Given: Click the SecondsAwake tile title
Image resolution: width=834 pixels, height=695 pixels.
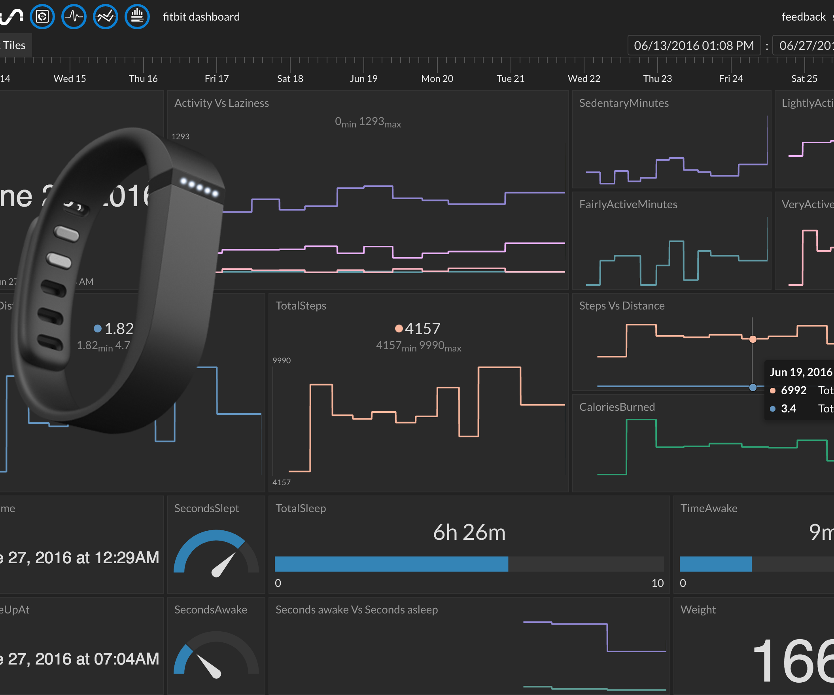Looking at the screenshot, I should (x=210, y=610).
